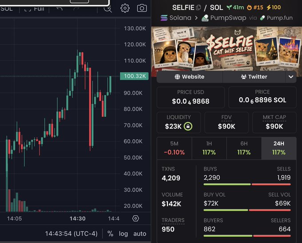Click the liquidity lock icon
Image resolution: width=302 pixels, height=243 pixels.
pos(188,127)
